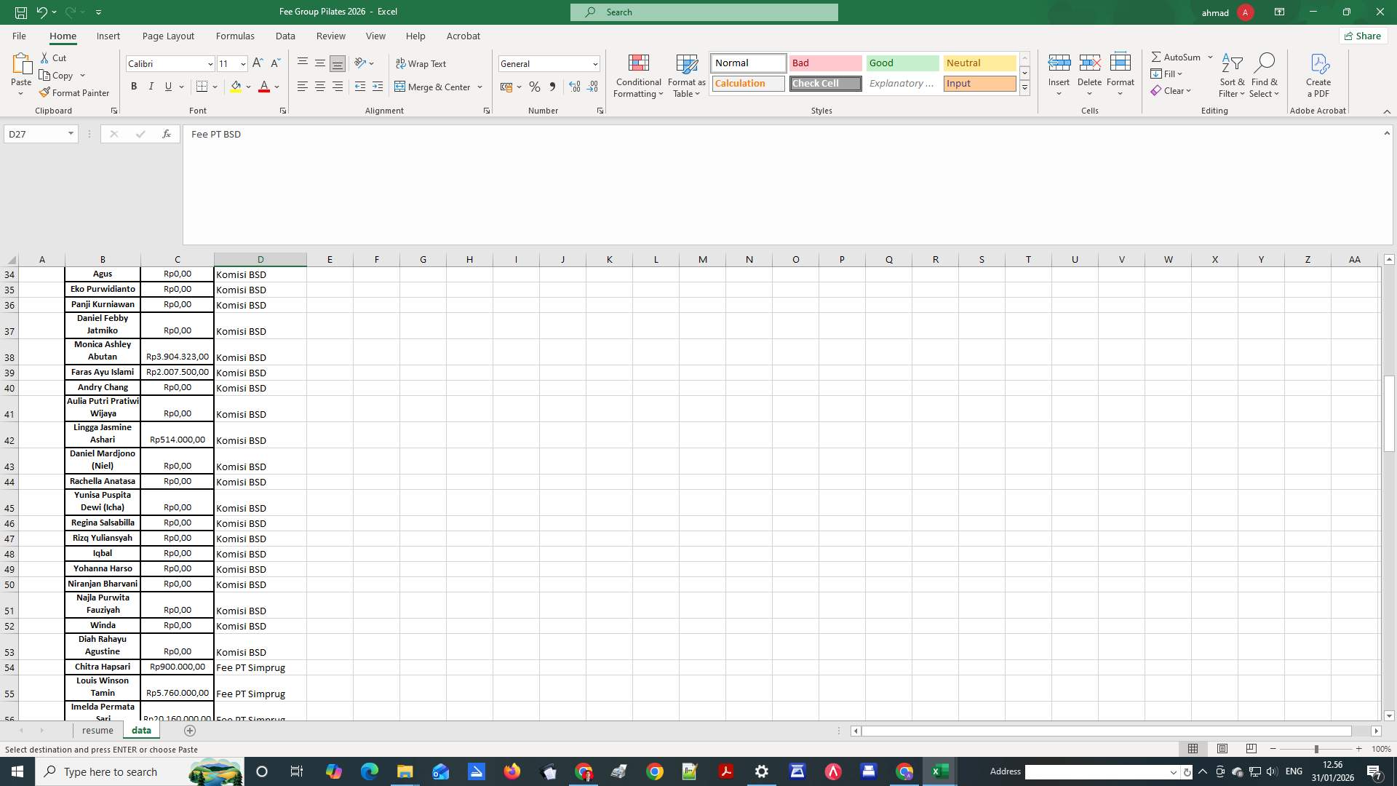This screenshot has width=1397, height=786.
Task: Open Conditional Formatting options
Action: (x=638, y=76)
